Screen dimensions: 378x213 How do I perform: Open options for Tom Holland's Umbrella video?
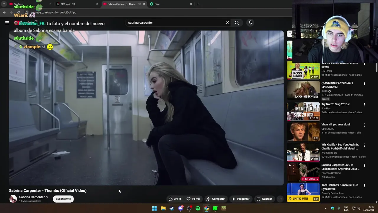pyautogui.click(x=364, y=185)
